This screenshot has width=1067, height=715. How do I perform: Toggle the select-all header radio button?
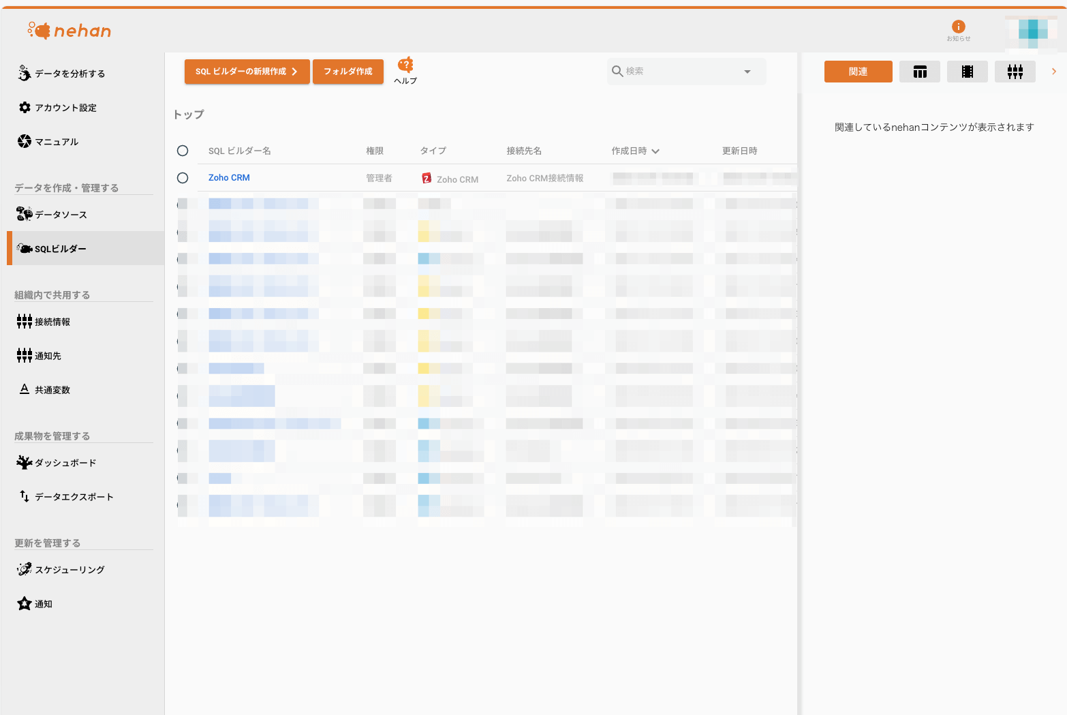click(x=183, y=151)
